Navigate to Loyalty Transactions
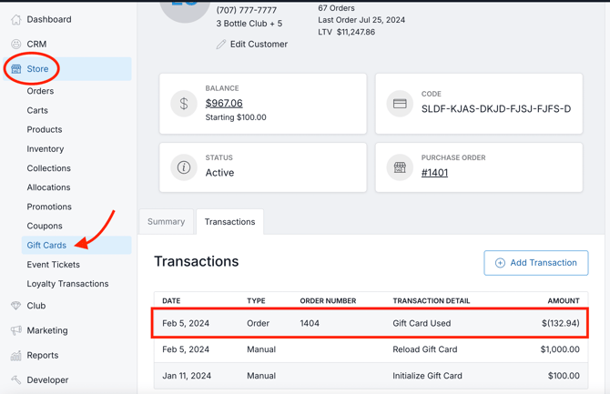The image size is (610, 394). tap(67, 284)
